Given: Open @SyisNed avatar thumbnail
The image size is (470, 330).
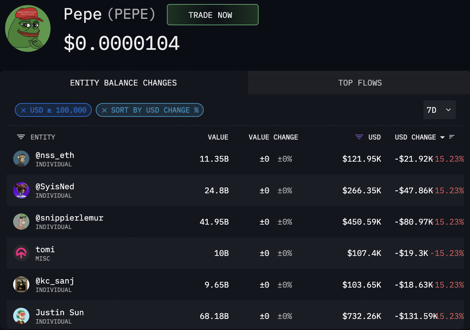Looking at the screenshot, I should (21, 190).
